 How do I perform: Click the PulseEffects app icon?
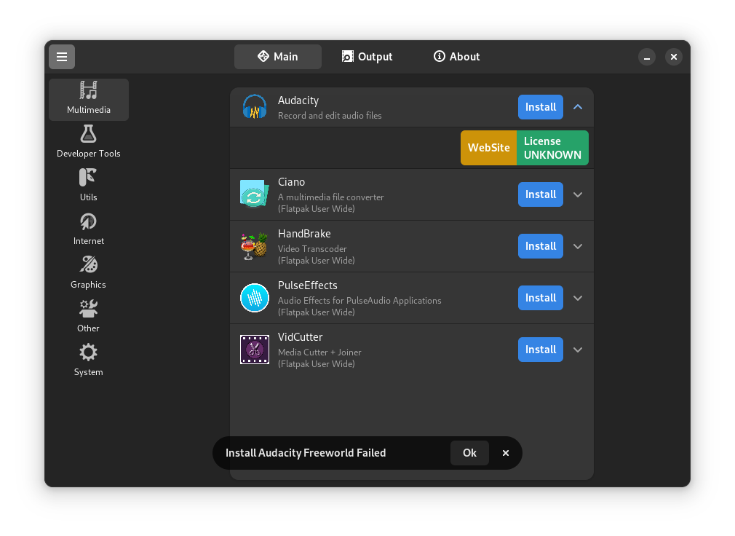(255, 298)
